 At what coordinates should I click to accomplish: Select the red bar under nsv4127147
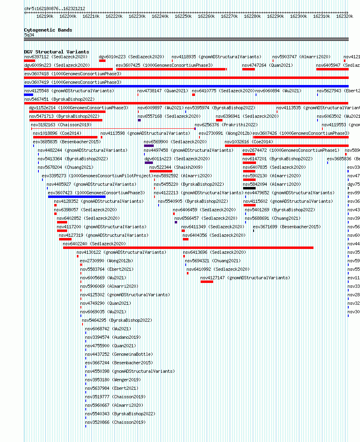[x=207, y=282]
